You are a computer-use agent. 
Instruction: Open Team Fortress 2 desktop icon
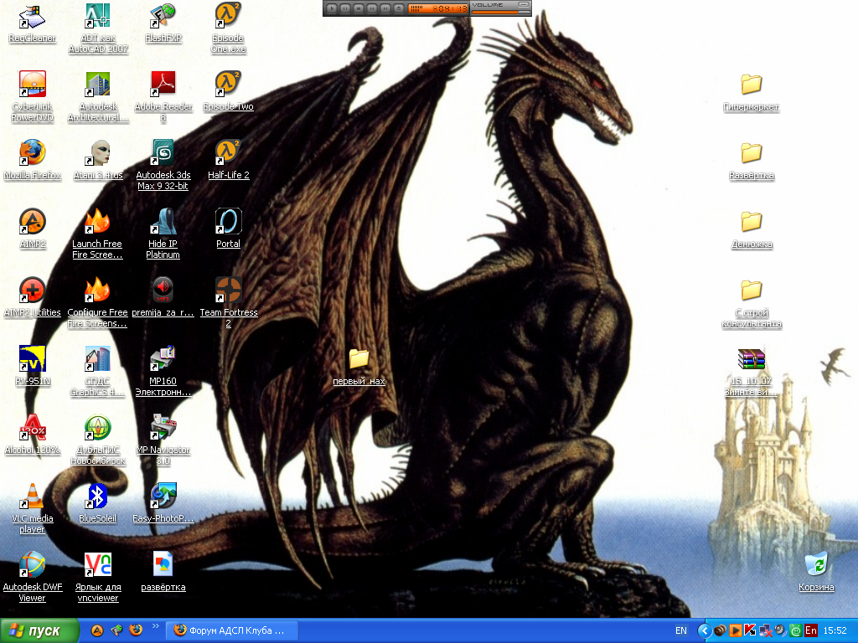click(228, 291)
